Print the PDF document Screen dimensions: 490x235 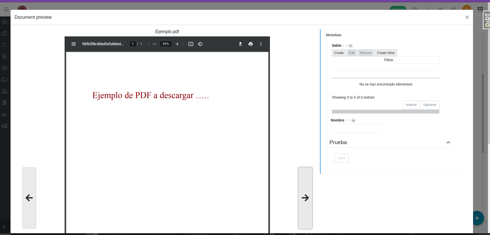pyautogui.click(x=250, y=44)
